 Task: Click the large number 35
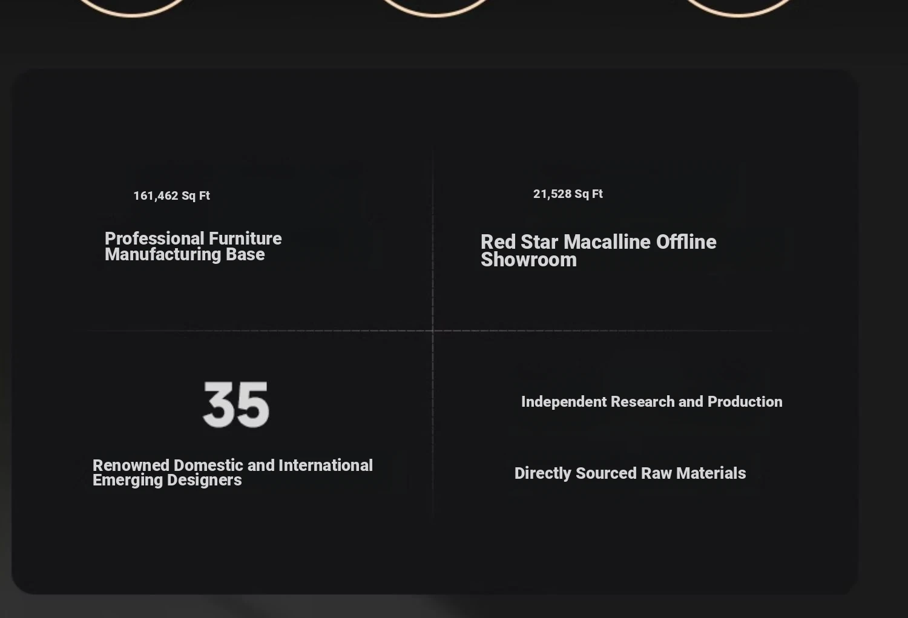236,404
